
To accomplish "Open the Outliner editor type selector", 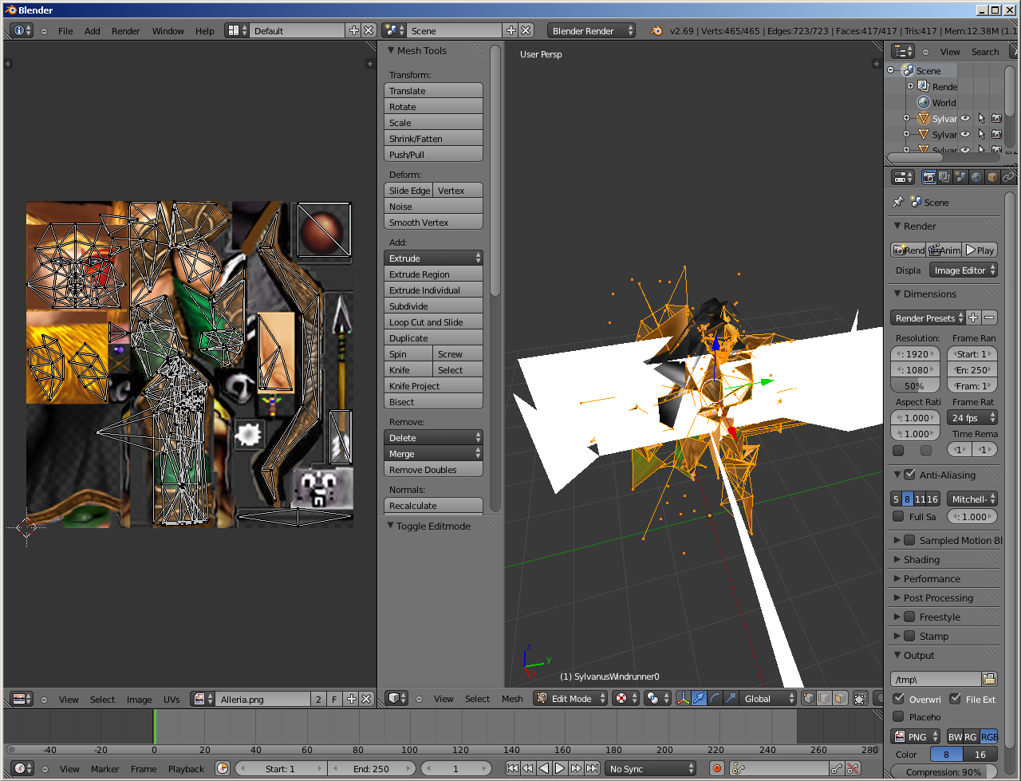I will click(904, 51).
